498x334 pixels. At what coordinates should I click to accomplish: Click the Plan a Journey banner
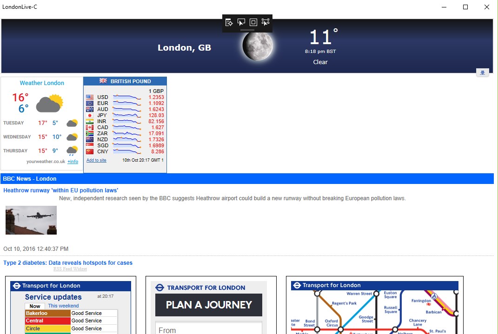coord(209,305)
